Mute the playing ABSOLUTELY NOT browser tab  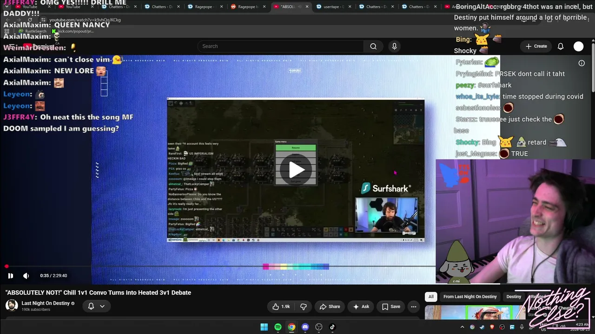299,6
